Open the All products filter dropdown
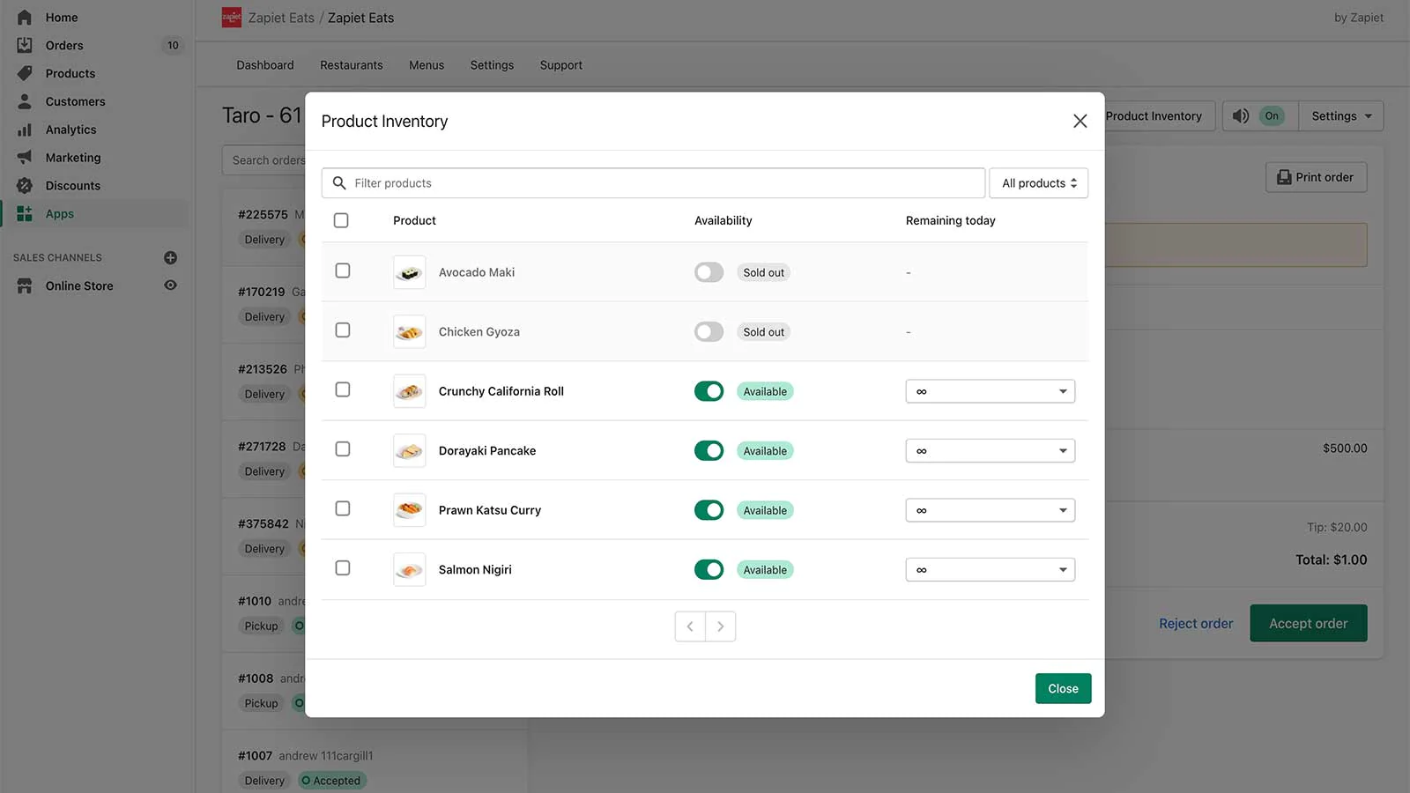The image size is (1410, 793). click(x=1038, y=183)
